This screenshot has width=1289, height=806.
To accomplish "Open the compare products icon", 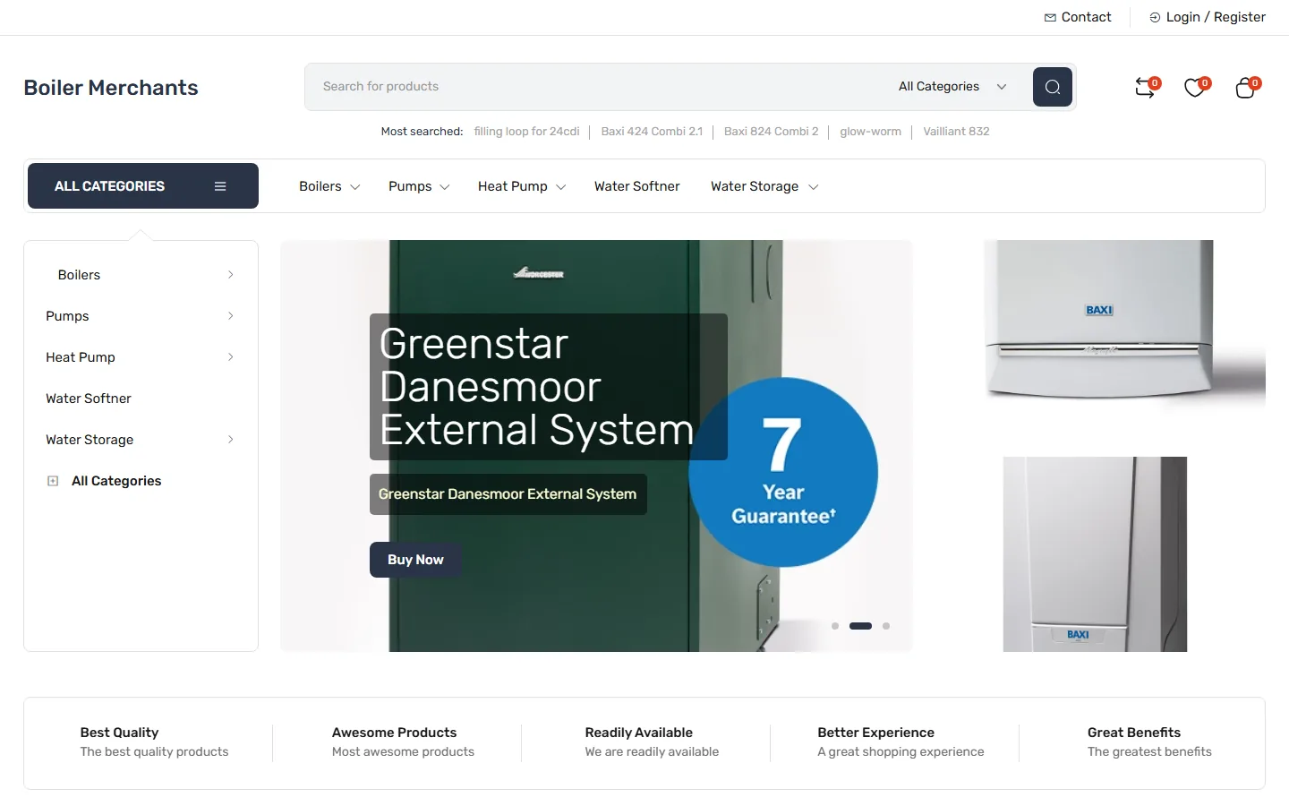I will (1145, 88).
